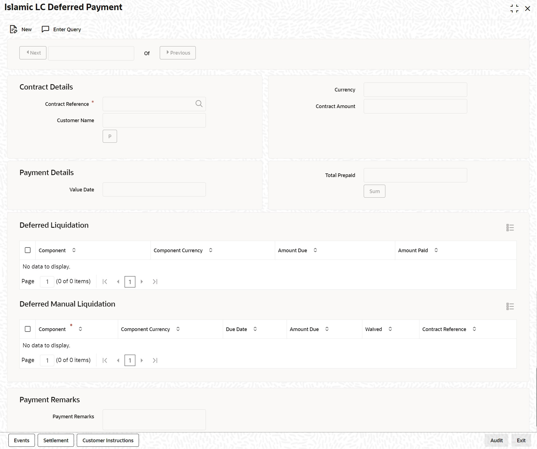Go to first page in Deferred Liquidation

coord(105,282)
